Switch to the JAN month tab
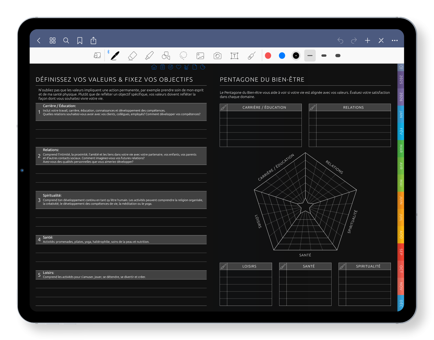 401,114
